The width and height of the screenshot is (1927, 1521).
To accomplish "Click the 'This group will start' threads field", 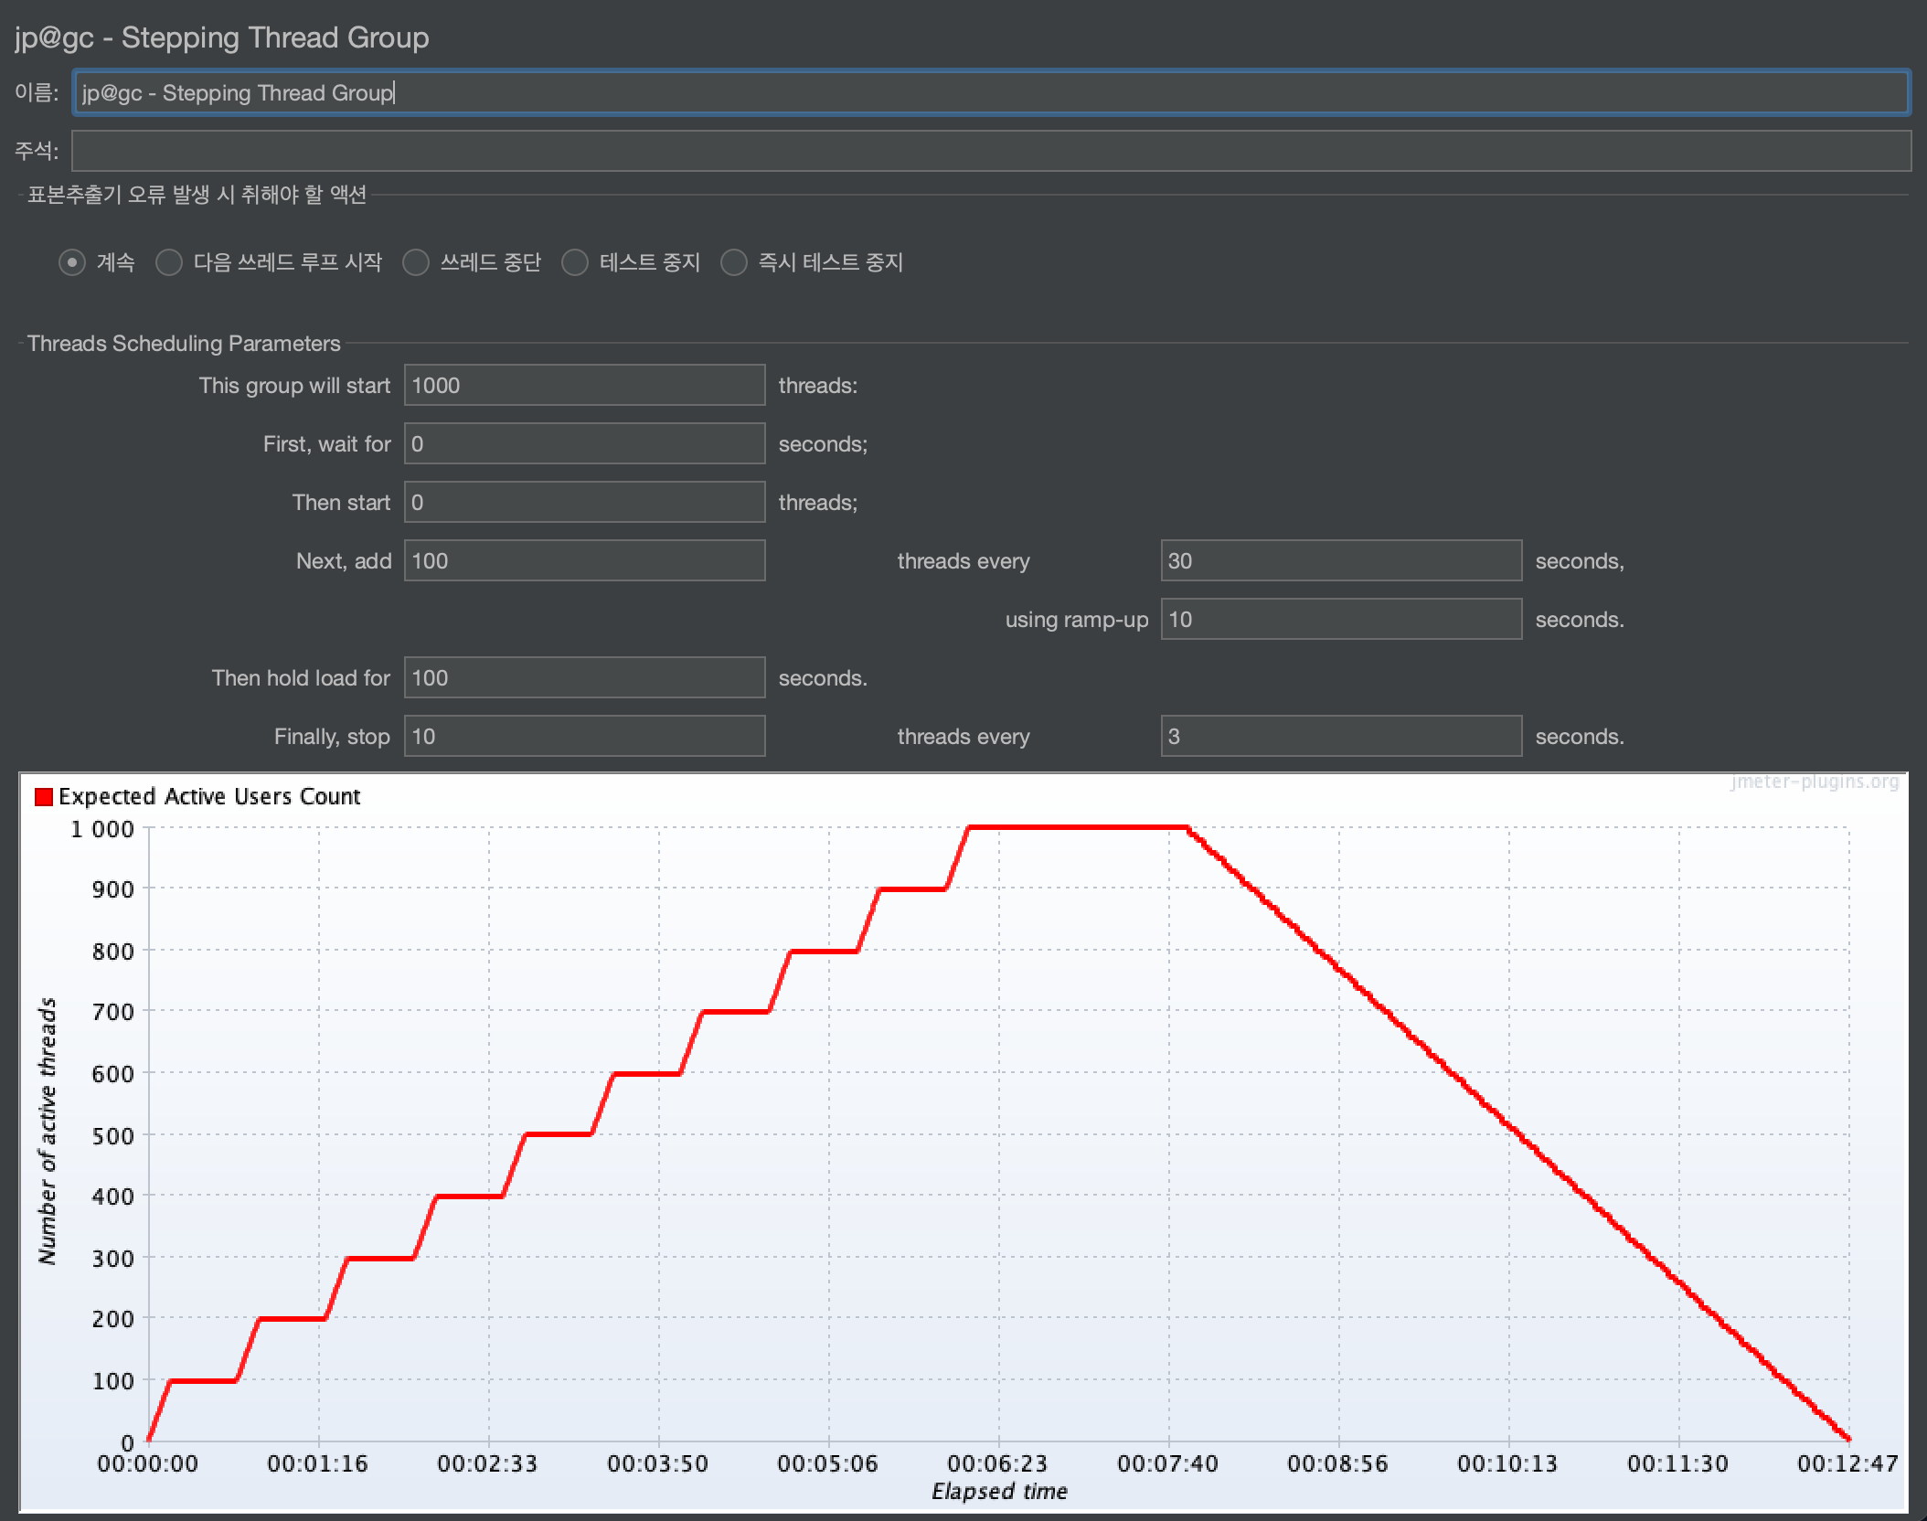I will (x=584, y=386).
